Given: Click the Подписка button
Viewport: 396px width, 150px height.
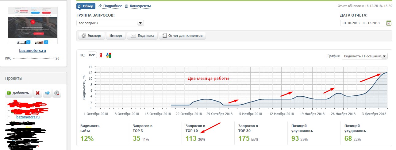Looking at the screenshot, I should point(142,36).
